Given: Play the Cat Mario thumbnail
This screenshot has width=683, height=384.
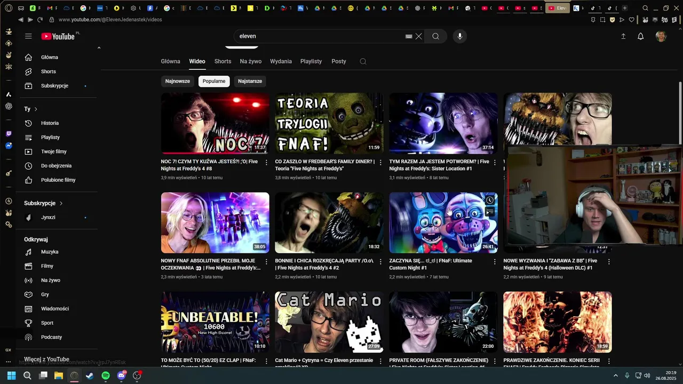Looking at the screenshot, I should (329, 322).
